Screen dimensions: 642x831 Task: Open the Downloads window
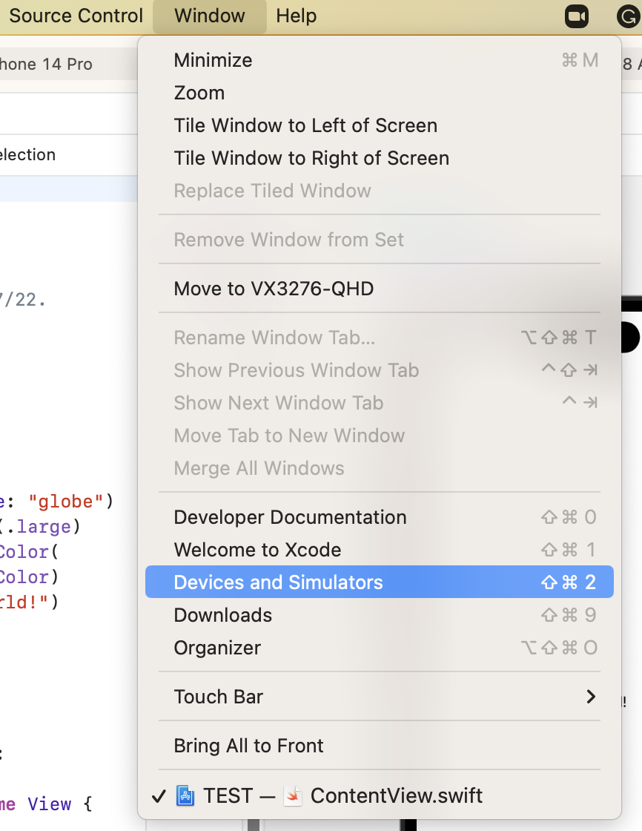click(x=380, y=615)
